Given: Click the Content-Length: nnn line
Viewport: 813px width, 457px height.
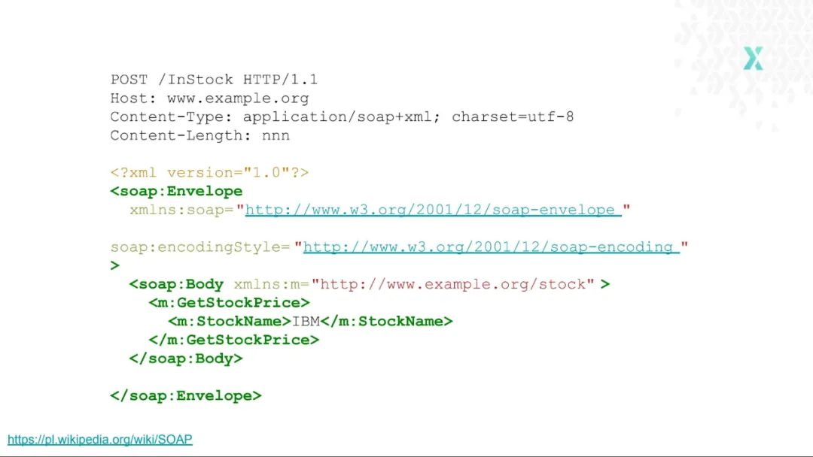Looking at the screenshot, I should (x=199, y=135).
